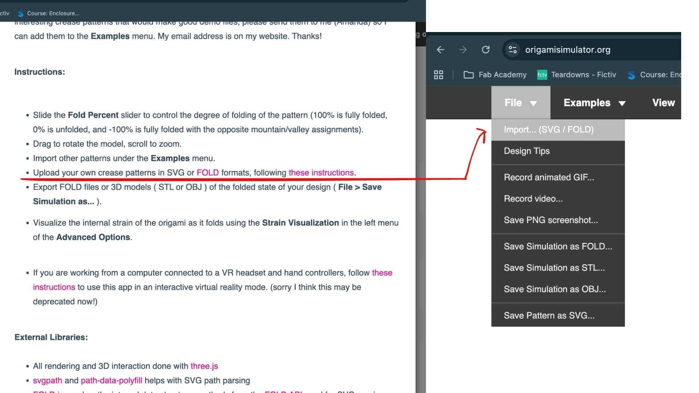The image size is (699, 393).
Task: Open Teardowns - Fictiv bookmark
Action: pyautogui.click(x=577, y=75)
